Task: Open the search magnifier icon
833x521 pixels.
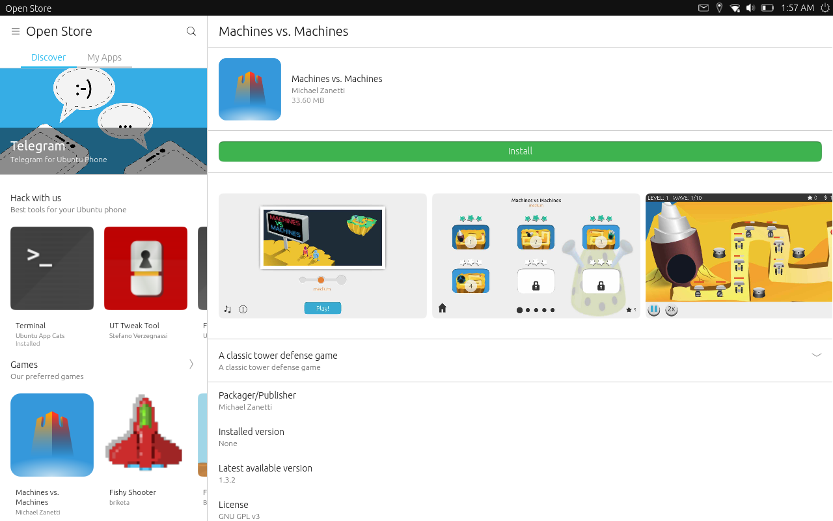Action: pos(191,31)
